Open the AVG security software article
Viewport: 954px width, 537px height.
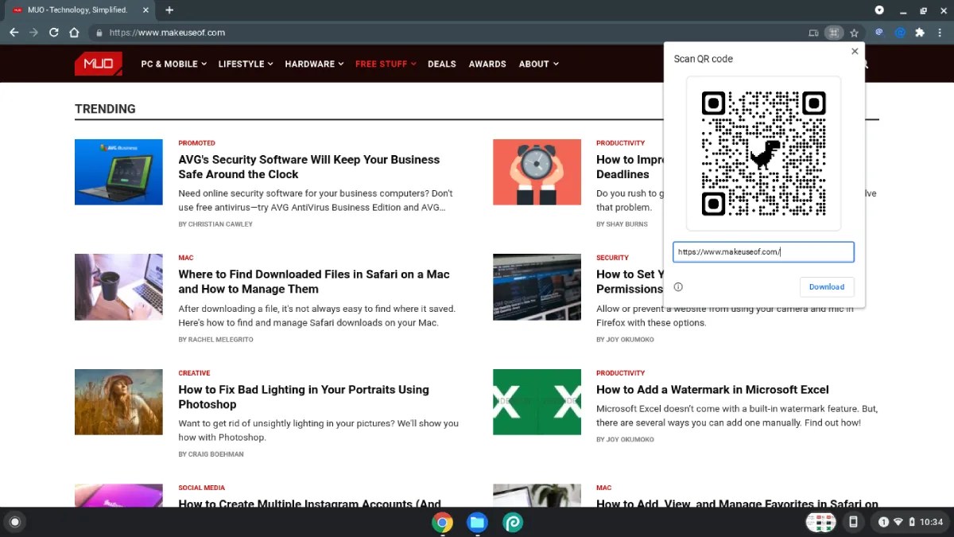tap(309, 166)
